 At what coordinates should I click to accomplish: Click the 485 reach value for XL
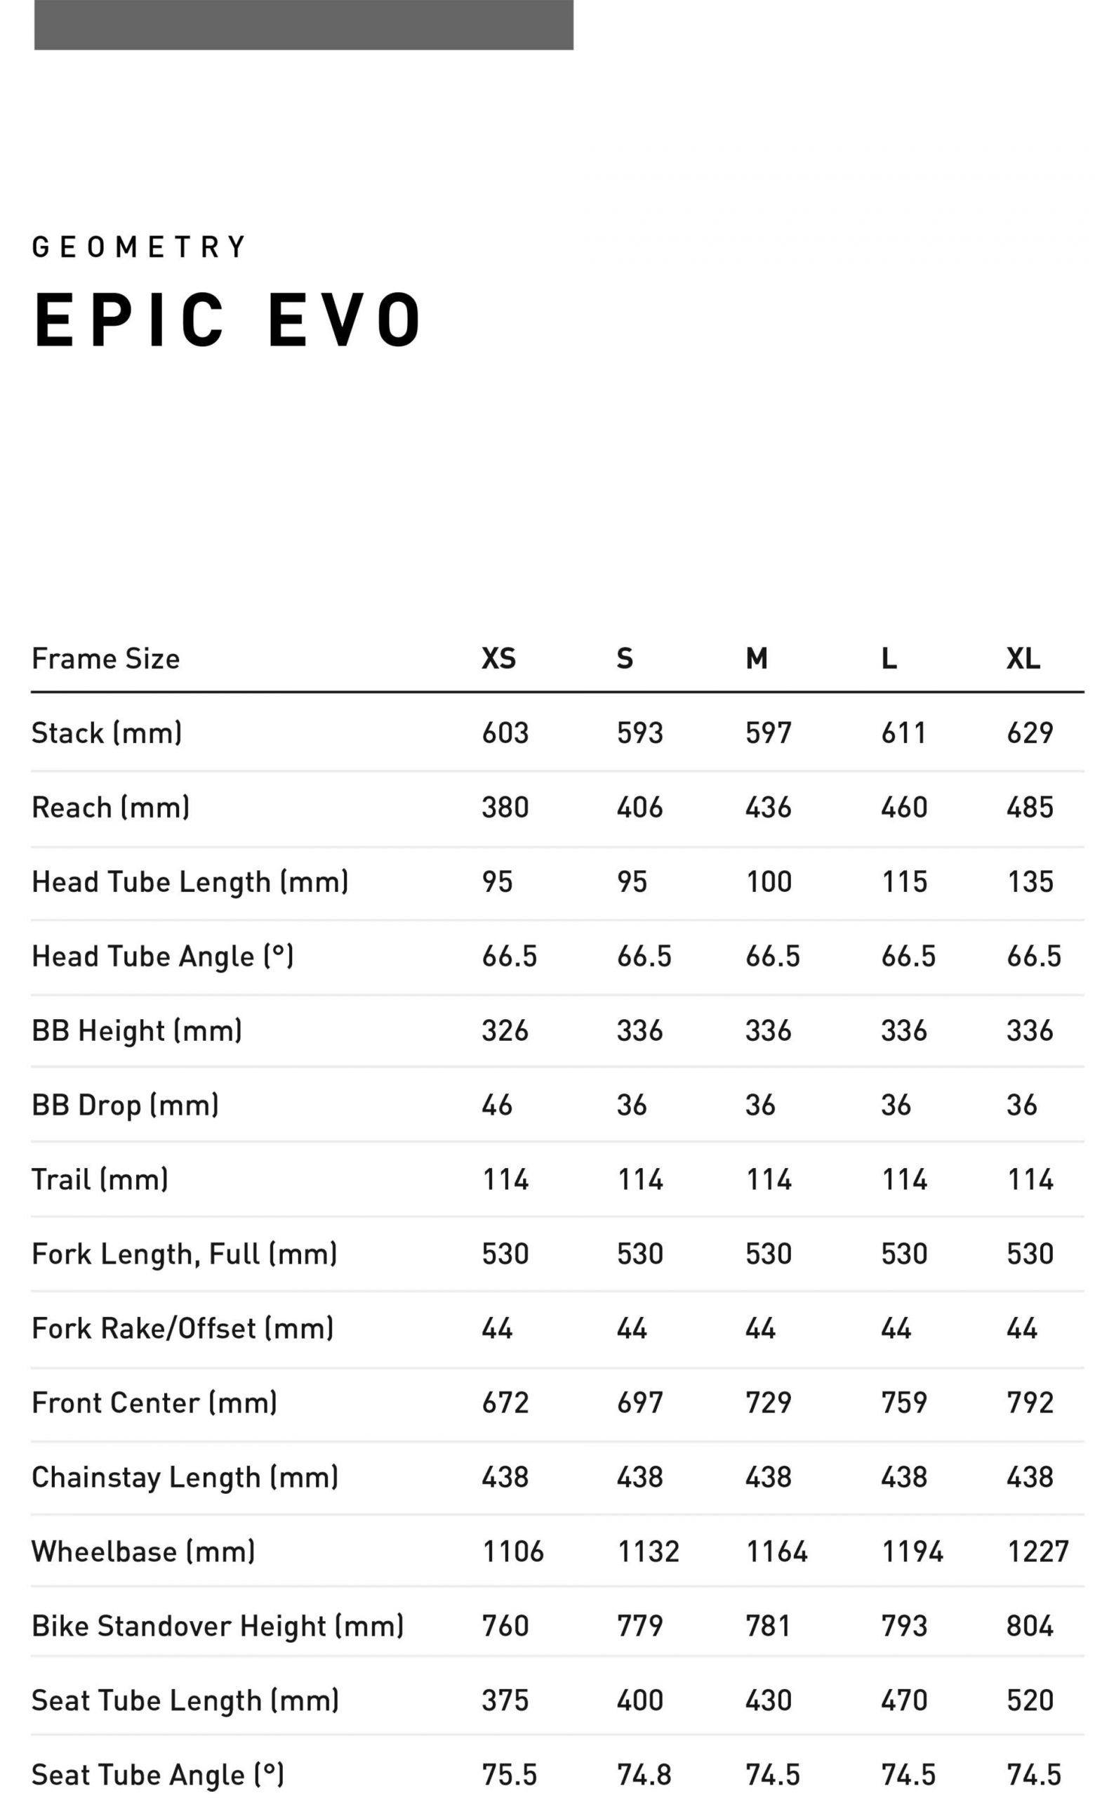tap(1030, 808)
